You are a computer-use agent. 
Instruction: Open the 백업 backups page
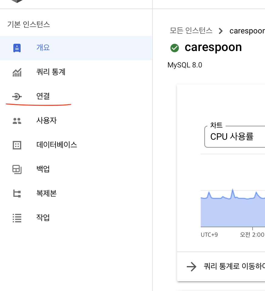click(76, 169)
